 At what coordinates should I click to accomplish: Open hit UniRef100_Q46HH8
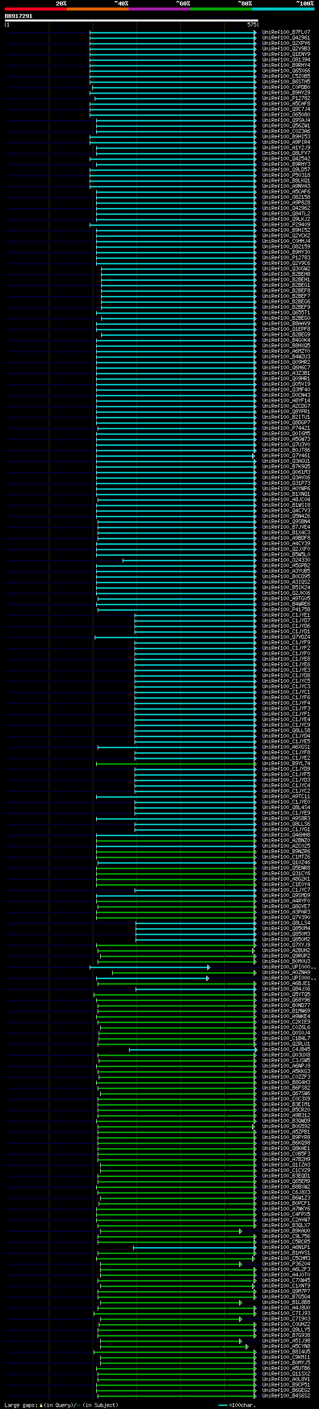pos(286,835)
